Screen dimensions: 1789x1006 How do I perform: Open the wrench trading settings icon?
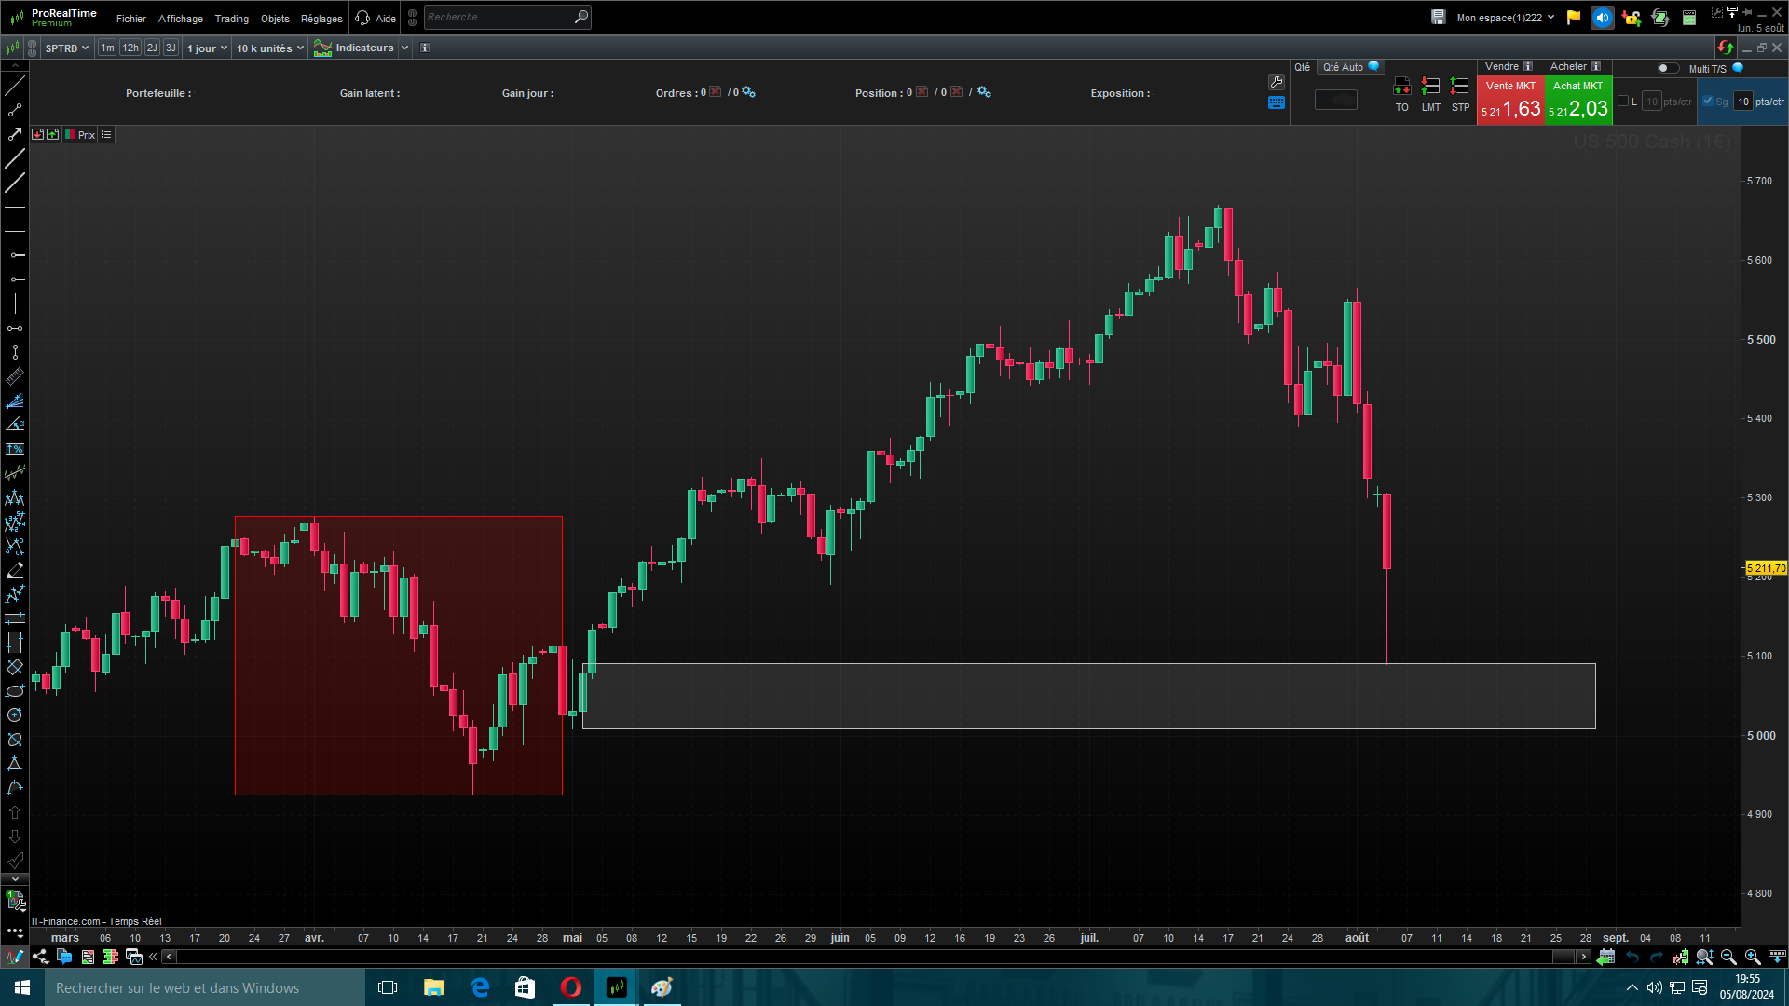(1277, 82)
